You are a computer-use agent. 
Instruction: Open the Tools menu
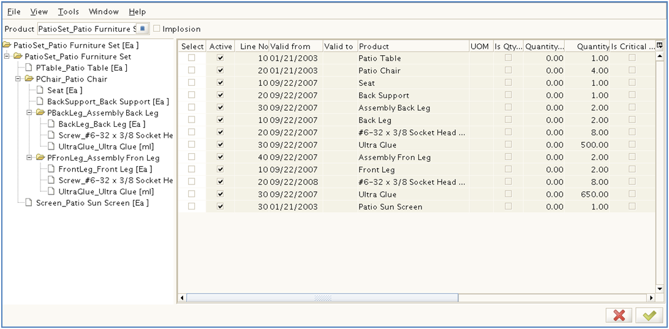pyautogui.click(x=68, y=12)
